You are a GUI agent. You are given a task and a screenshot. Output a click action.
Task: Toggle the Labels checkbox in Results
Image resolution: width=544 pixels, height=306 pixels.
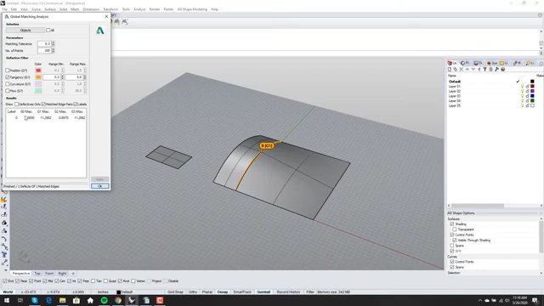pos(76,104)
